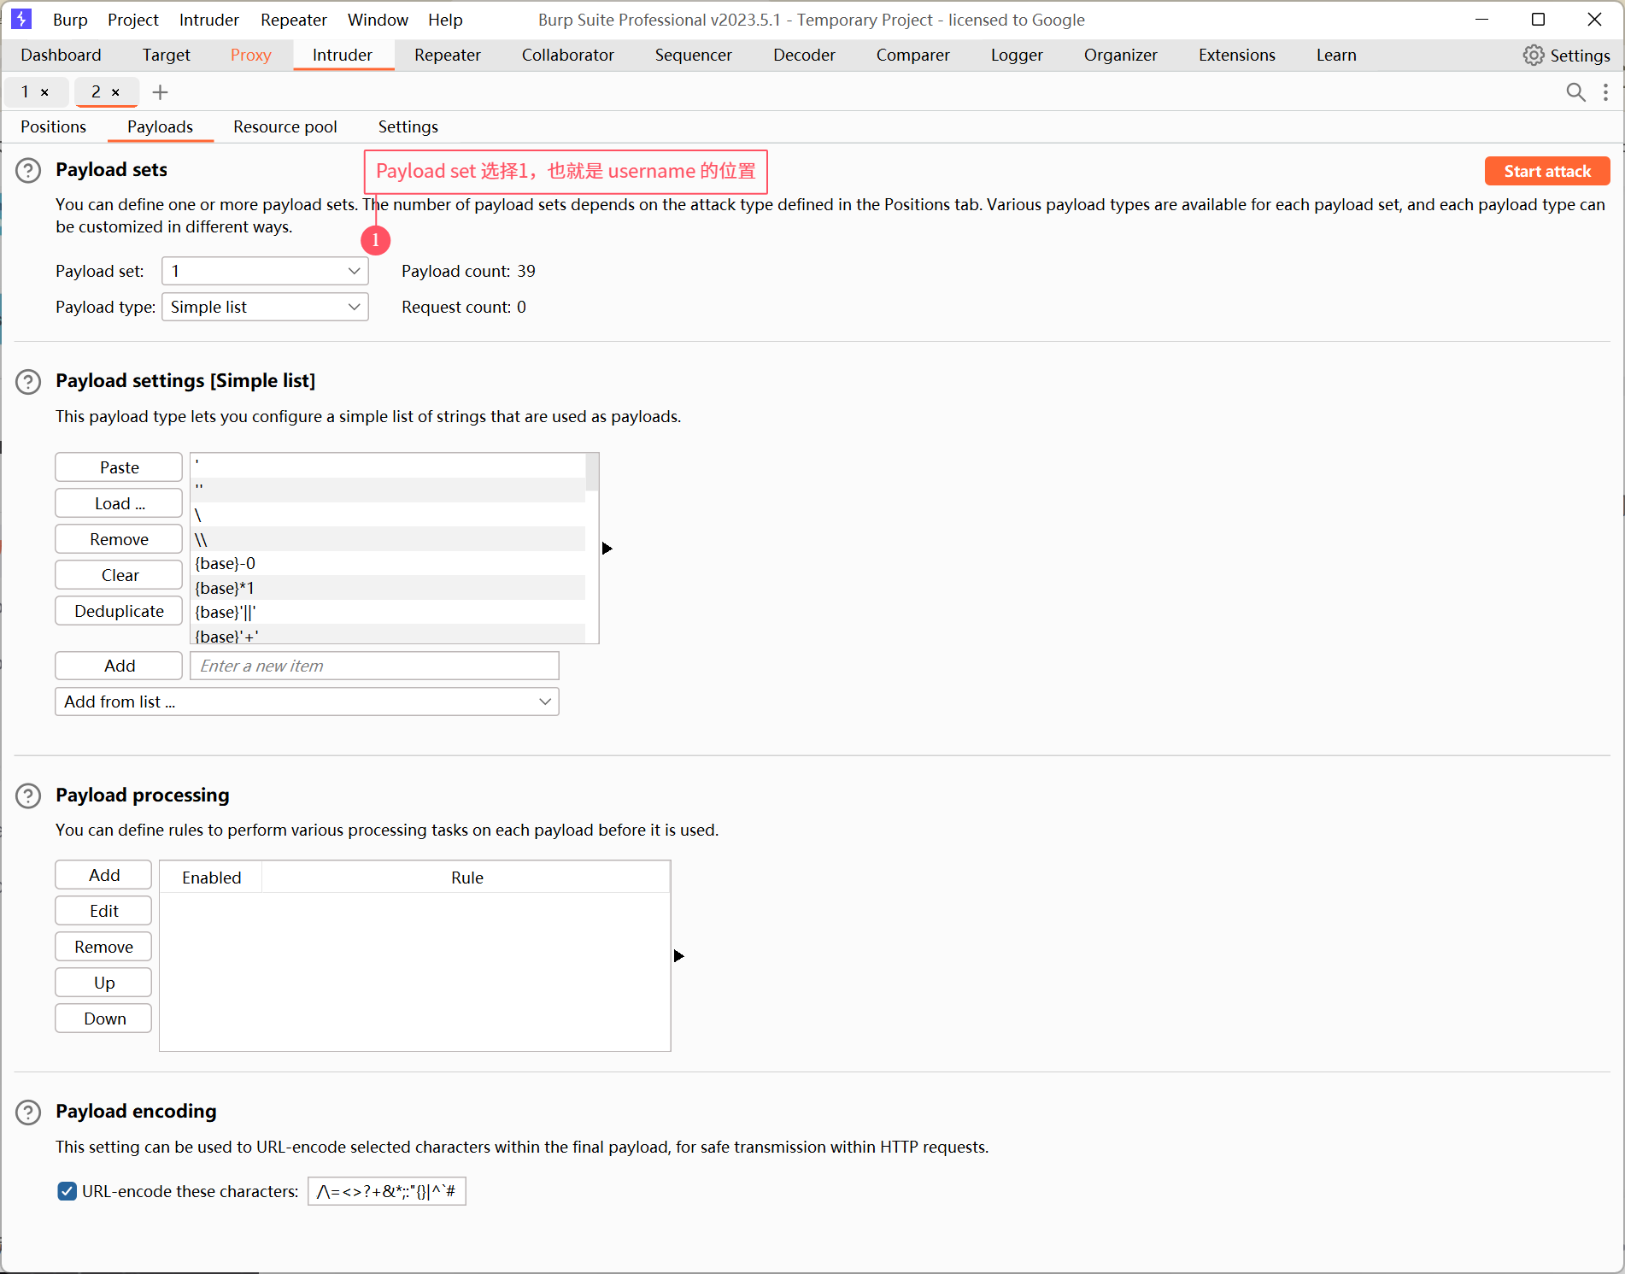Select payload {base}*1 in list
This screenshot has height=1274, width=1625.
pos(388,588)
